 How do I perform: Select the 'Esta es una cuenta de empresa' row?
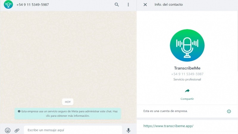[187, 111]
